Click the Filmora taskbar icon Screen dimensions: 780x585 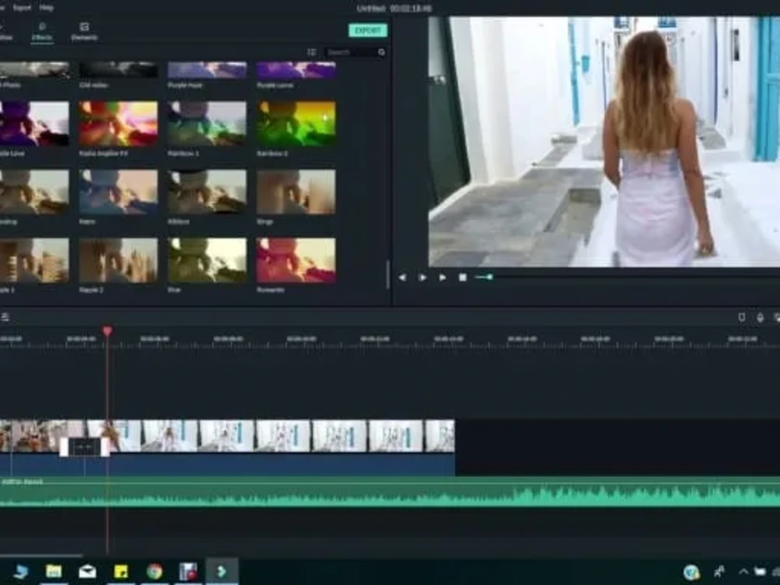coord(222,572)
